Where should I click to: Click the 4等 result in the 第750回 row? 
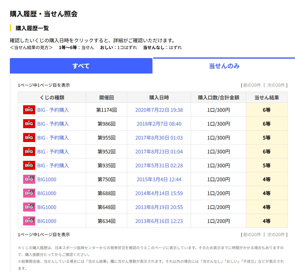click(267, 179)
